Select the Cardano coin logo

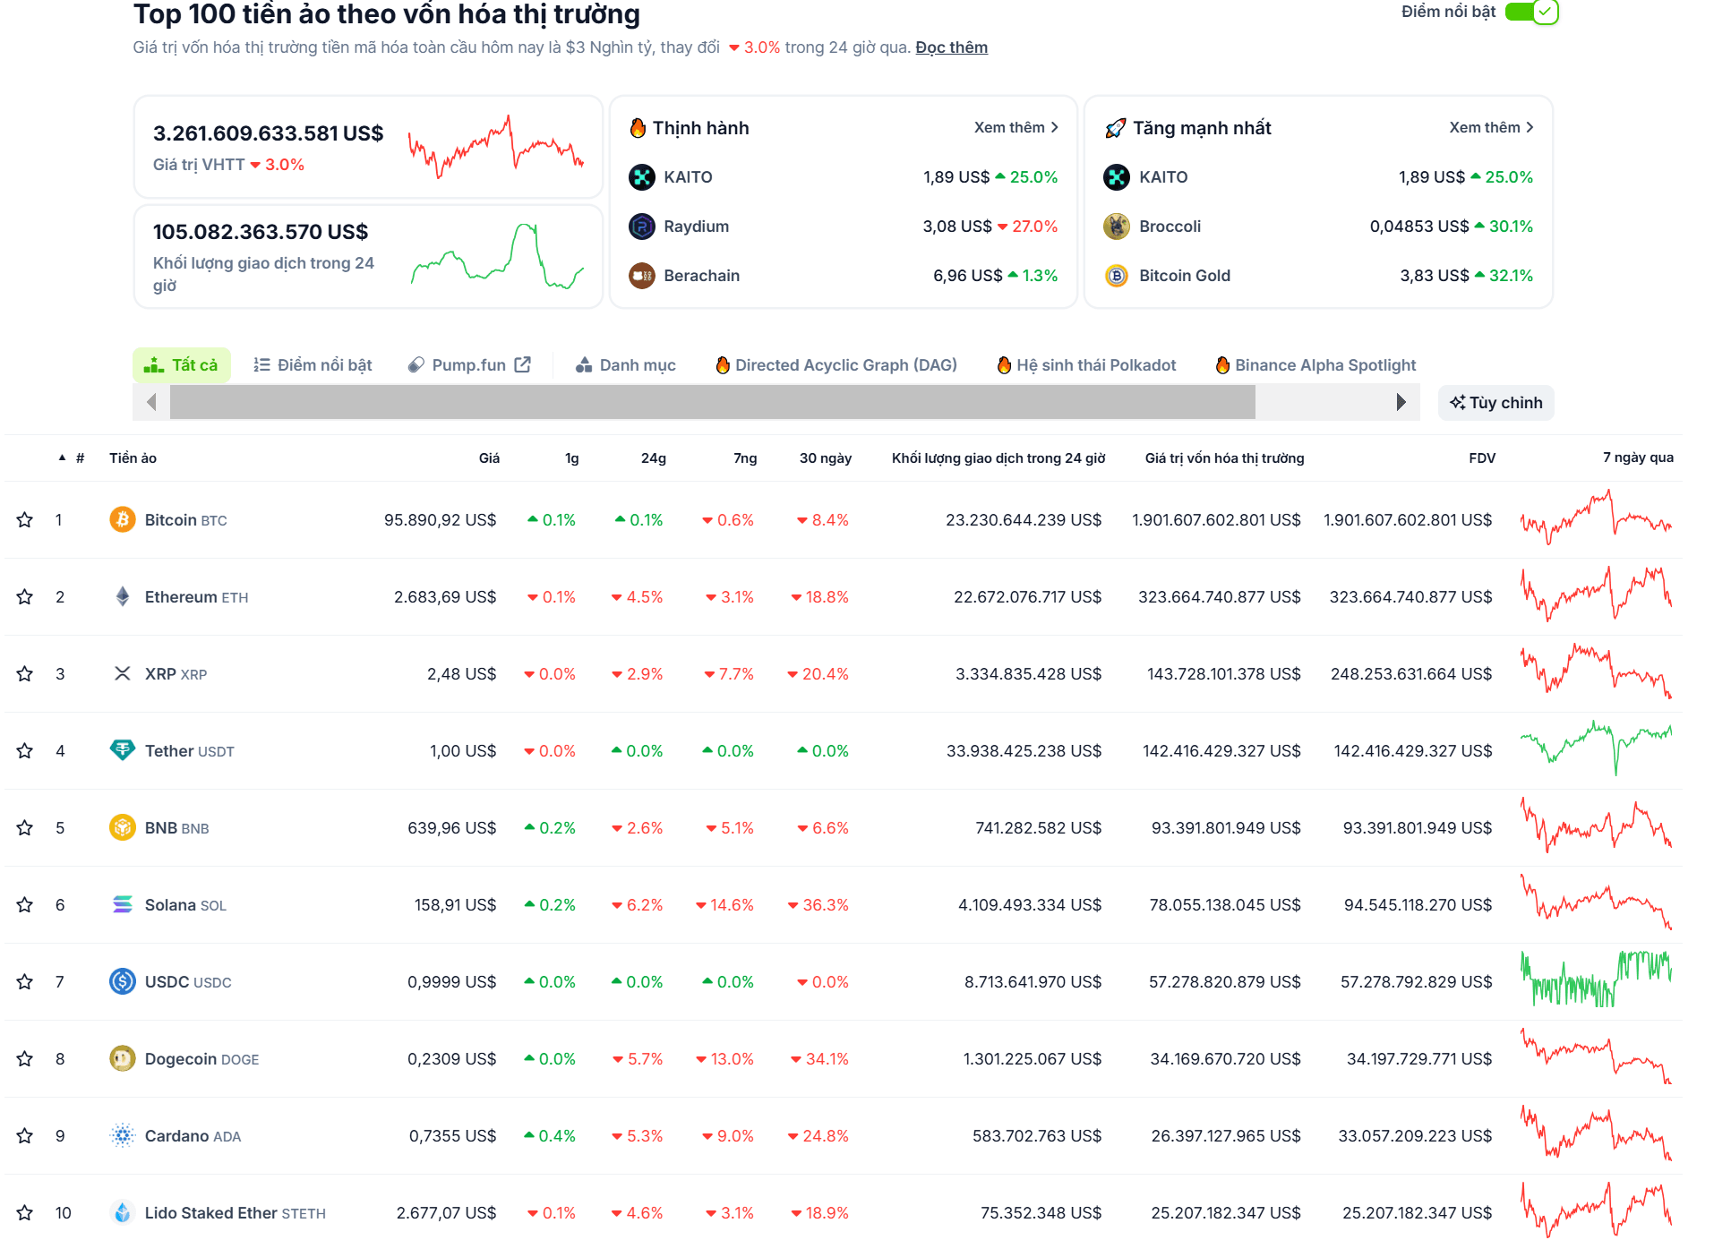(x=123, y=1135)
